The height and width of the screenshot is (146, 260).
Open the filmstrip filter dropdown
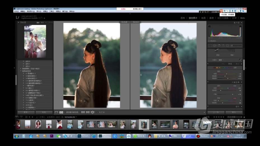pos(234,117)
